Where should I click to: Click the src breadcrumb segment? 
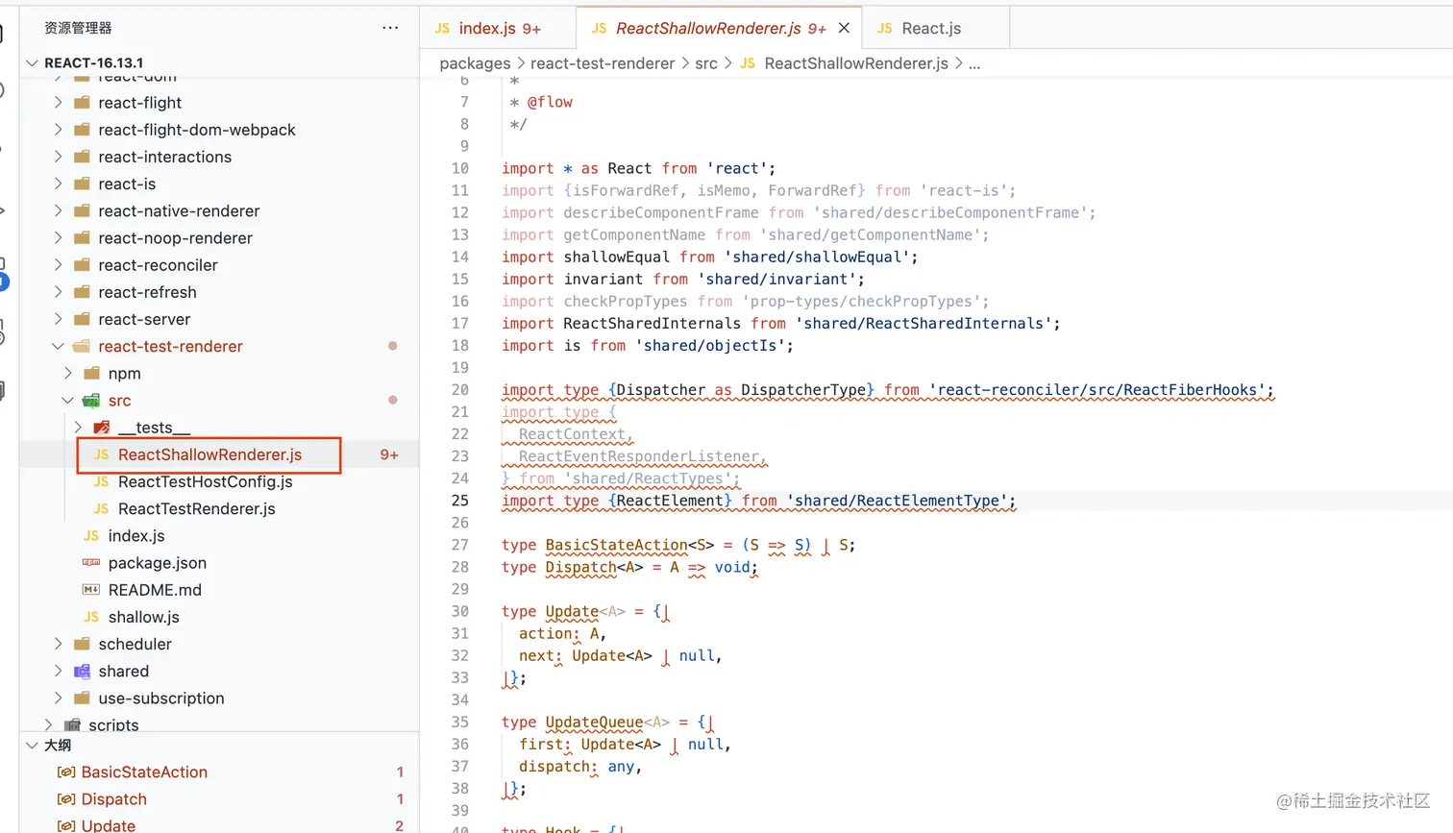coord(706,63)
